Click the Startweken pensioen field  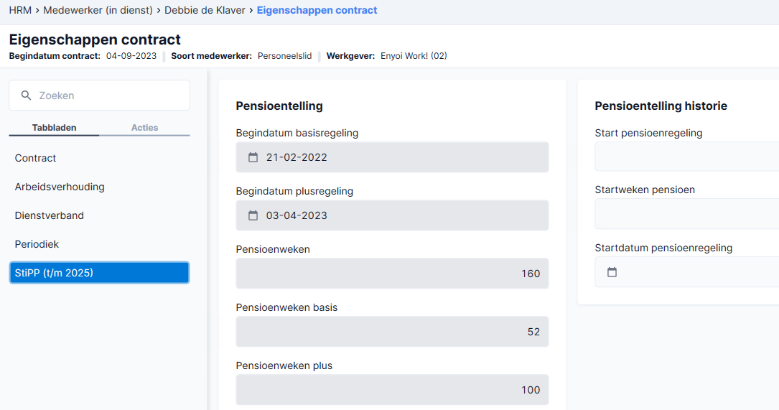(x=686, y=214)
